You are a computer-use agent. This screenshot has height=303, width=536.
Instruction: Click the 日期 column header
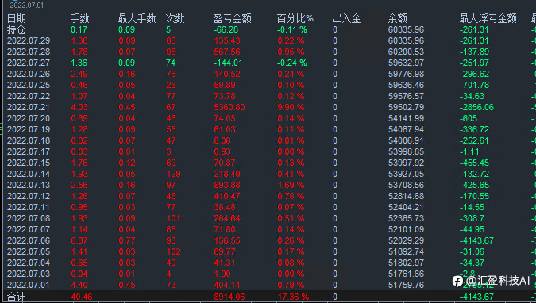coord(17,18)
